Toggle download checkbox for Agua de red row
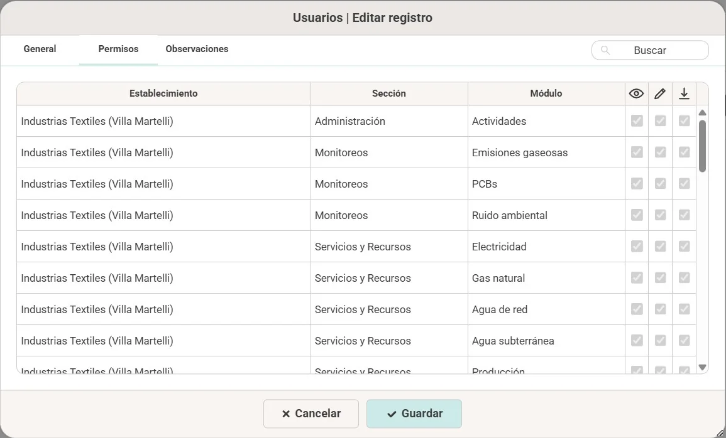Viewport: 726px width, 438px height. coord(684,309)
